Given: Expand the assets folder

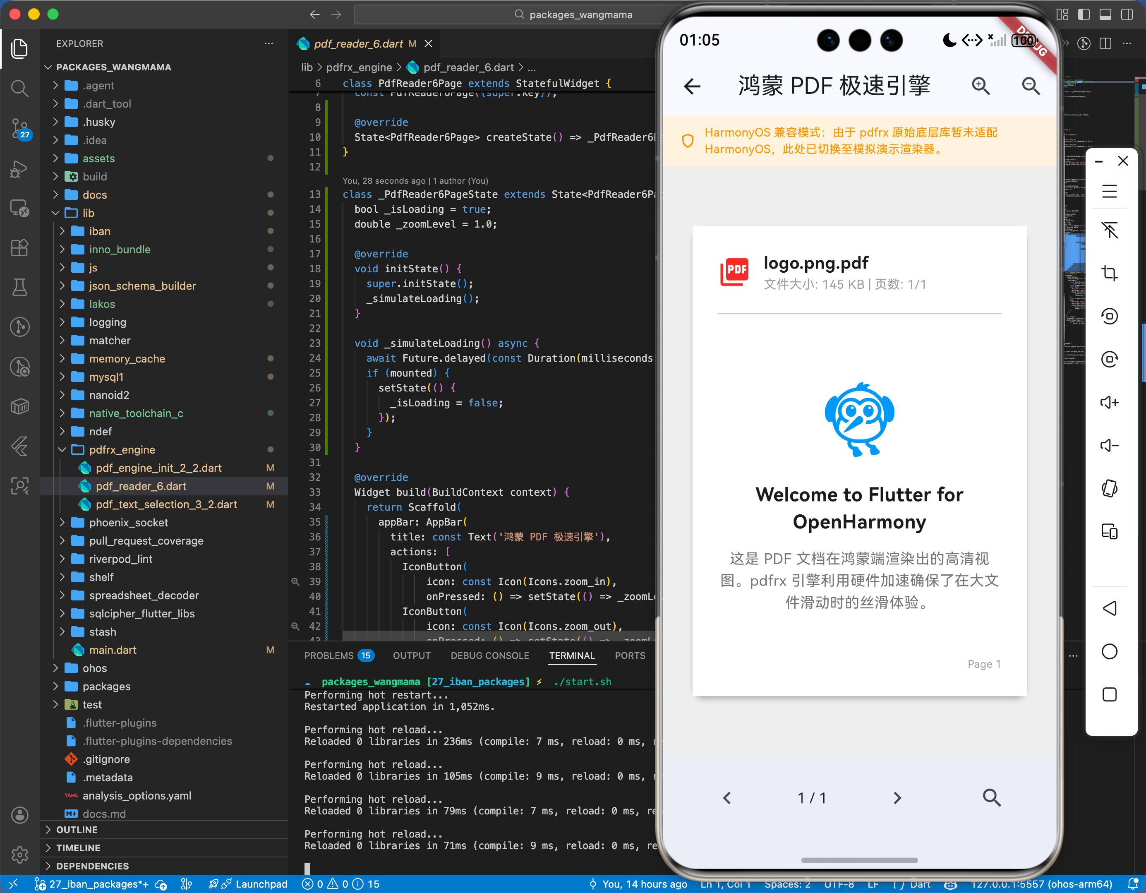Looking at the screenshot, I should 98,158.
